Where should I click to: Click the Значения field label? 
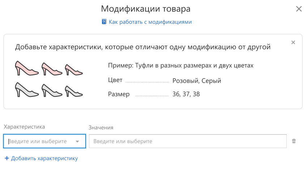point(101,127)
